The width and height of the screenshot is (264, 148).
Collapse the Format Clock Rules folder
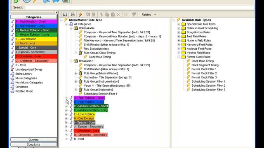point(179,57)
